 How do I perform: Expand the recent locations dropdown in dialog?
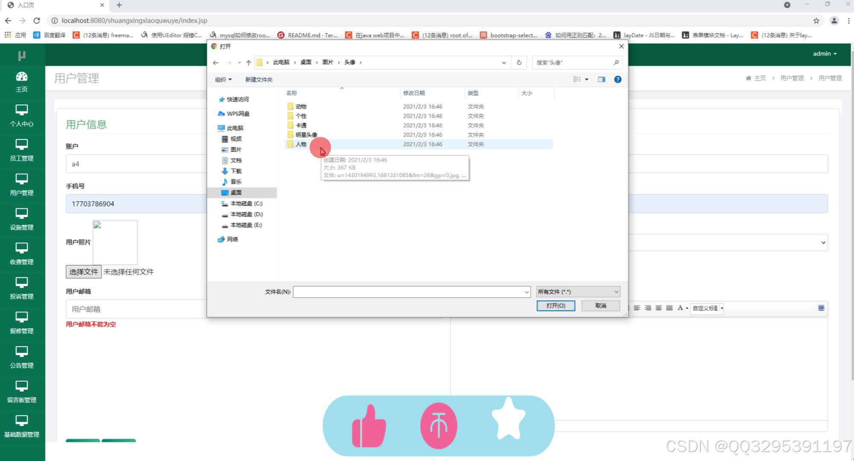(x=239, y=63)
